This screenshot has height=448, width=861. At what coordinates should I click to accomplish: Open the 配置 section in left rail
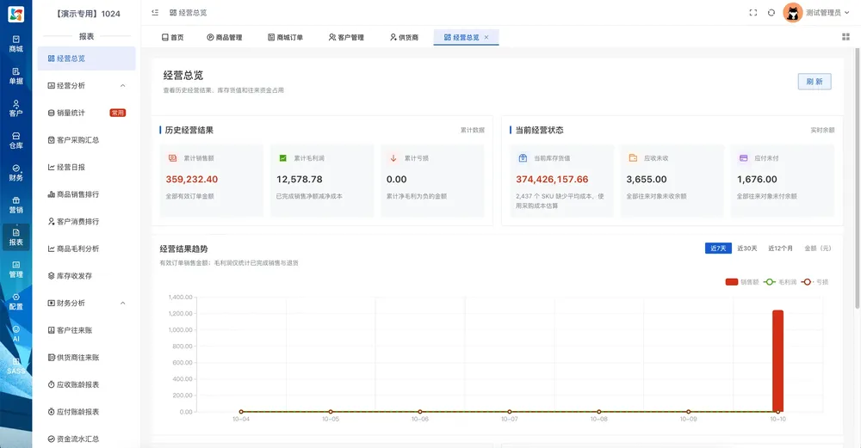point(15,302)
